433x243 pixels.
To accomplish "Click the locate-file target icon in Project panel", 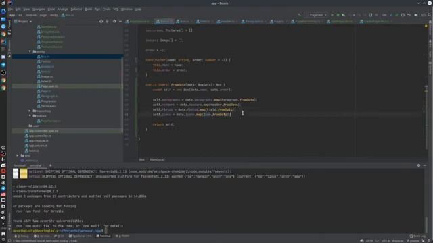I will (x=101, y=21).
